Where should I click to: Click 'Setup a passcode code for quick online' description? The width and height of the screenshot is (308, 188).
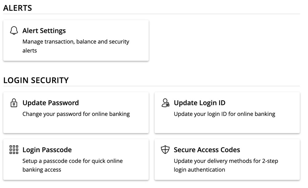(72, 161)
